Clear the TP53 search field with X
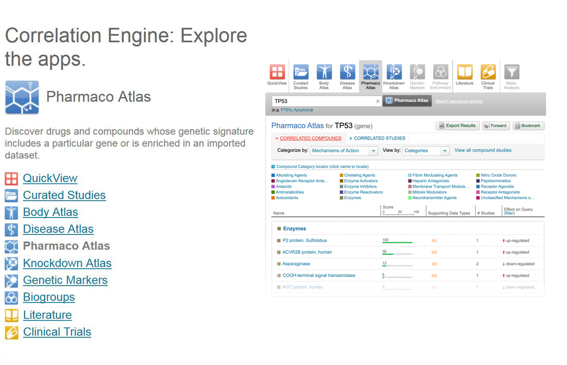 [378, 101]
